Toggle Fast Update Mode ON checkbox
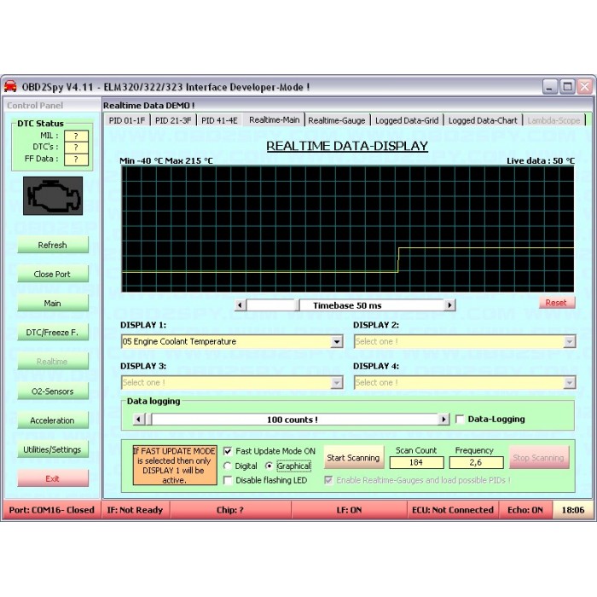 click(228, 451)
